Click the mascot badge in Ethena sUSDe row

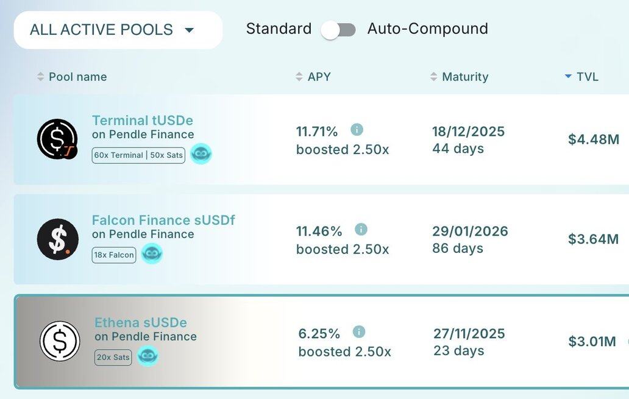147,356
